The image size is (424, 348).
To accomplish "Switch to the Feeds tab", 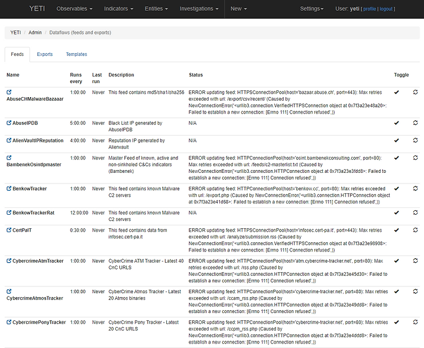I will pyautogui.click(x=18, y=54).
